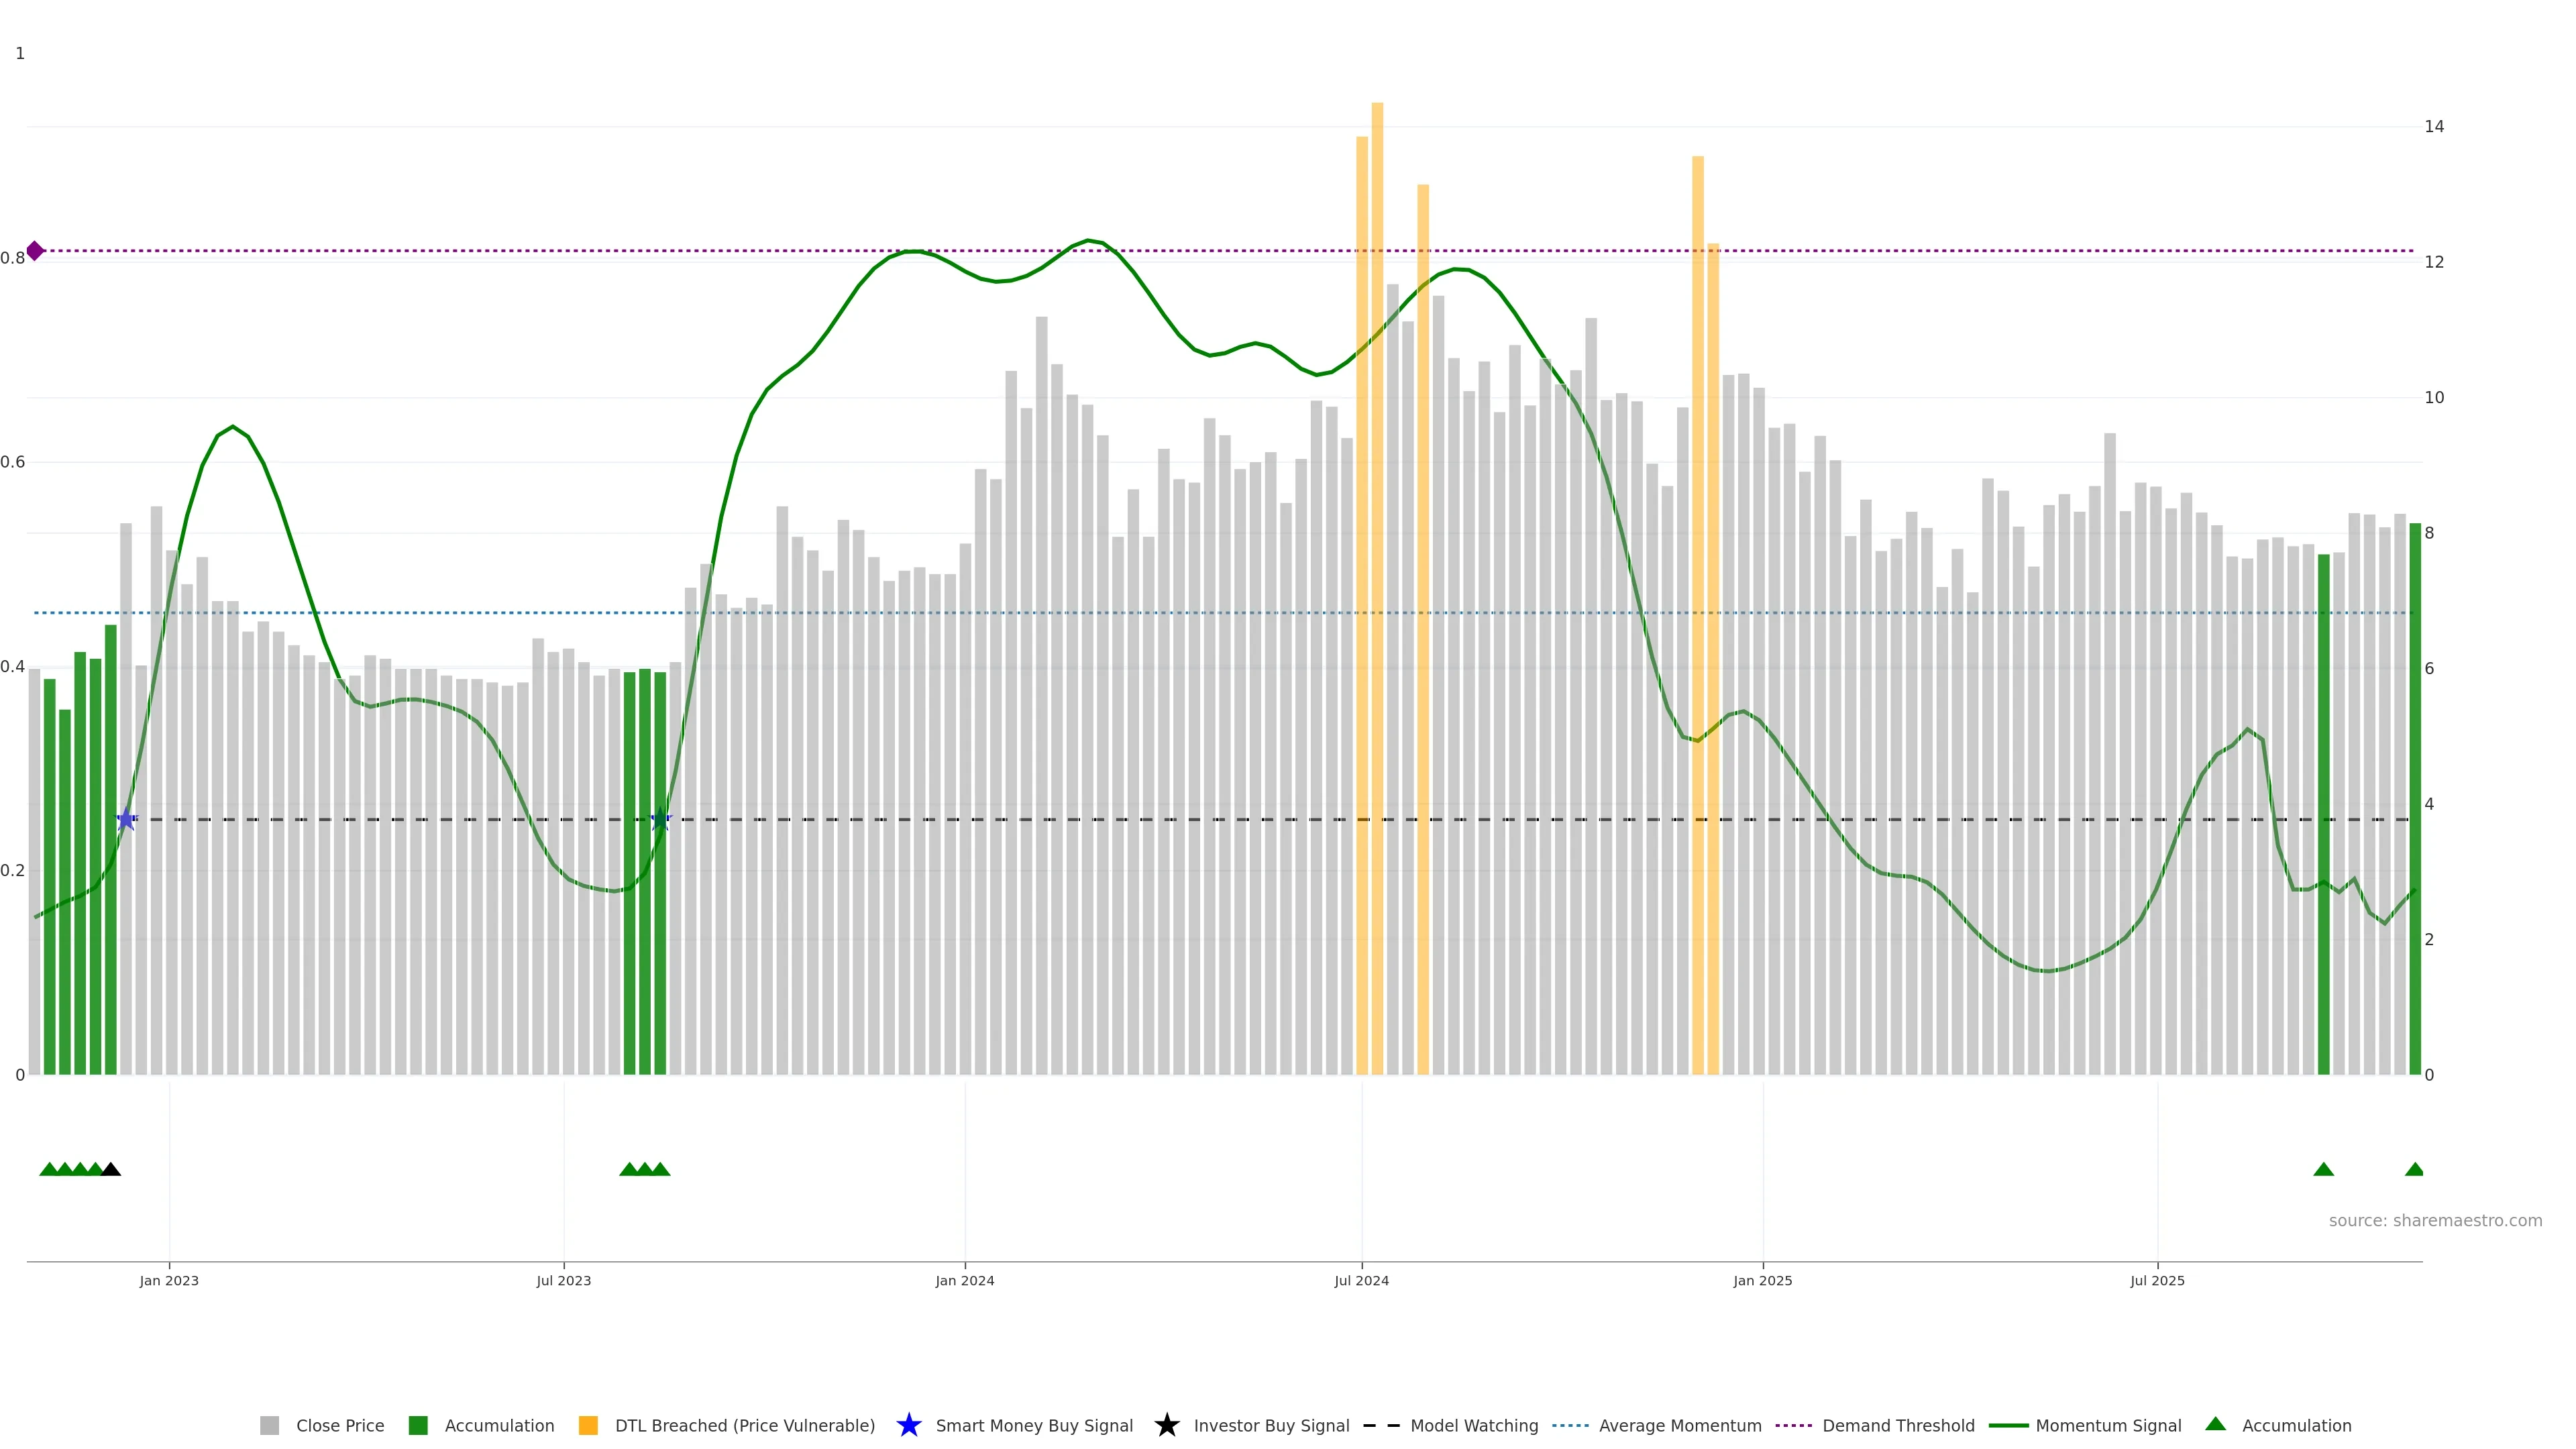Click the orange DTL Breached legend swatch

[x=588, y=1426]
